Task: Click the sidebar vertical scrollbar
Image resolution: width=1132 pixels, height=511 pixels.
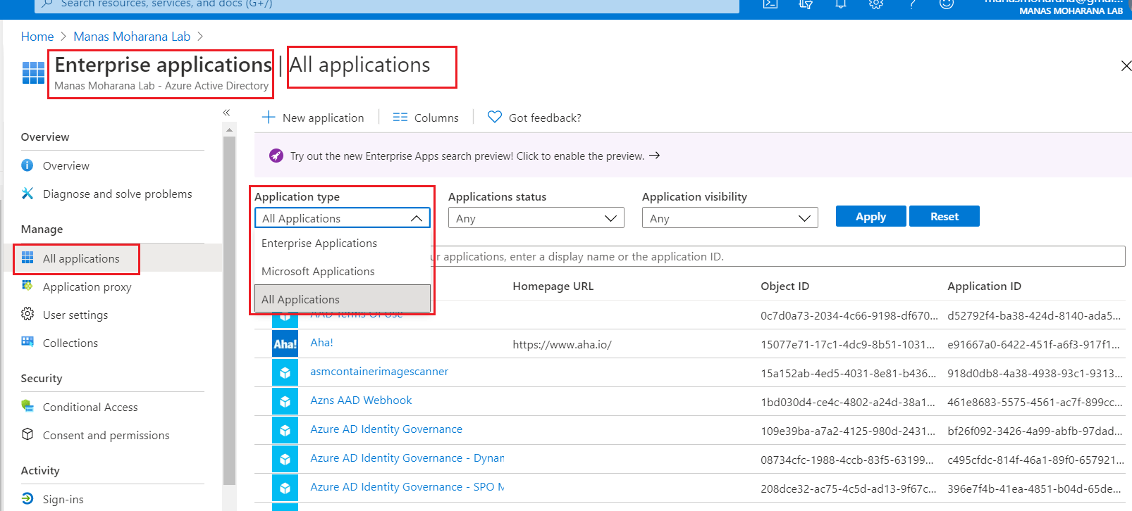Action: point(229,310)
